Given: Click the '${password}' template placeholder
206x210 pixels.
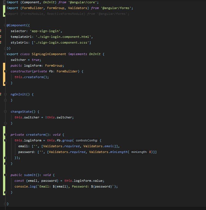Looking at the screenshot, I should [101, 187].
